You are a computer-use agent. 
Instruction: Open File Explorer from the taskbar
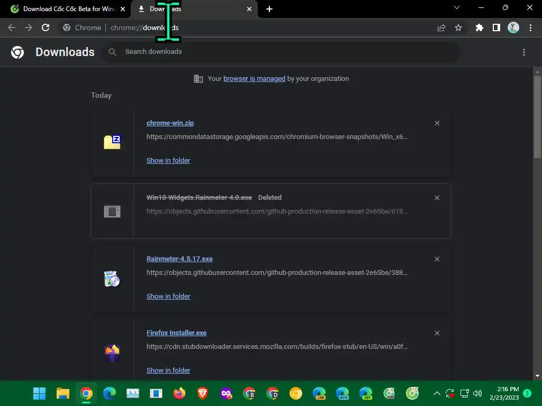(x=63, y=393)
